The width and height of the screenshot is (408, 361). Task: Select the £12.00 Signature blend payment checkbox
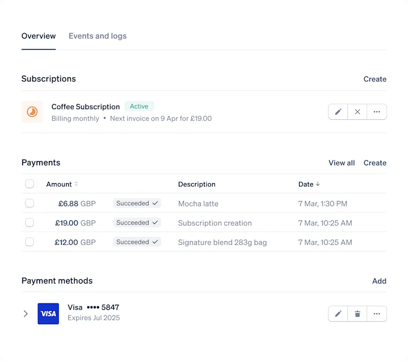(x=30, y=242)
